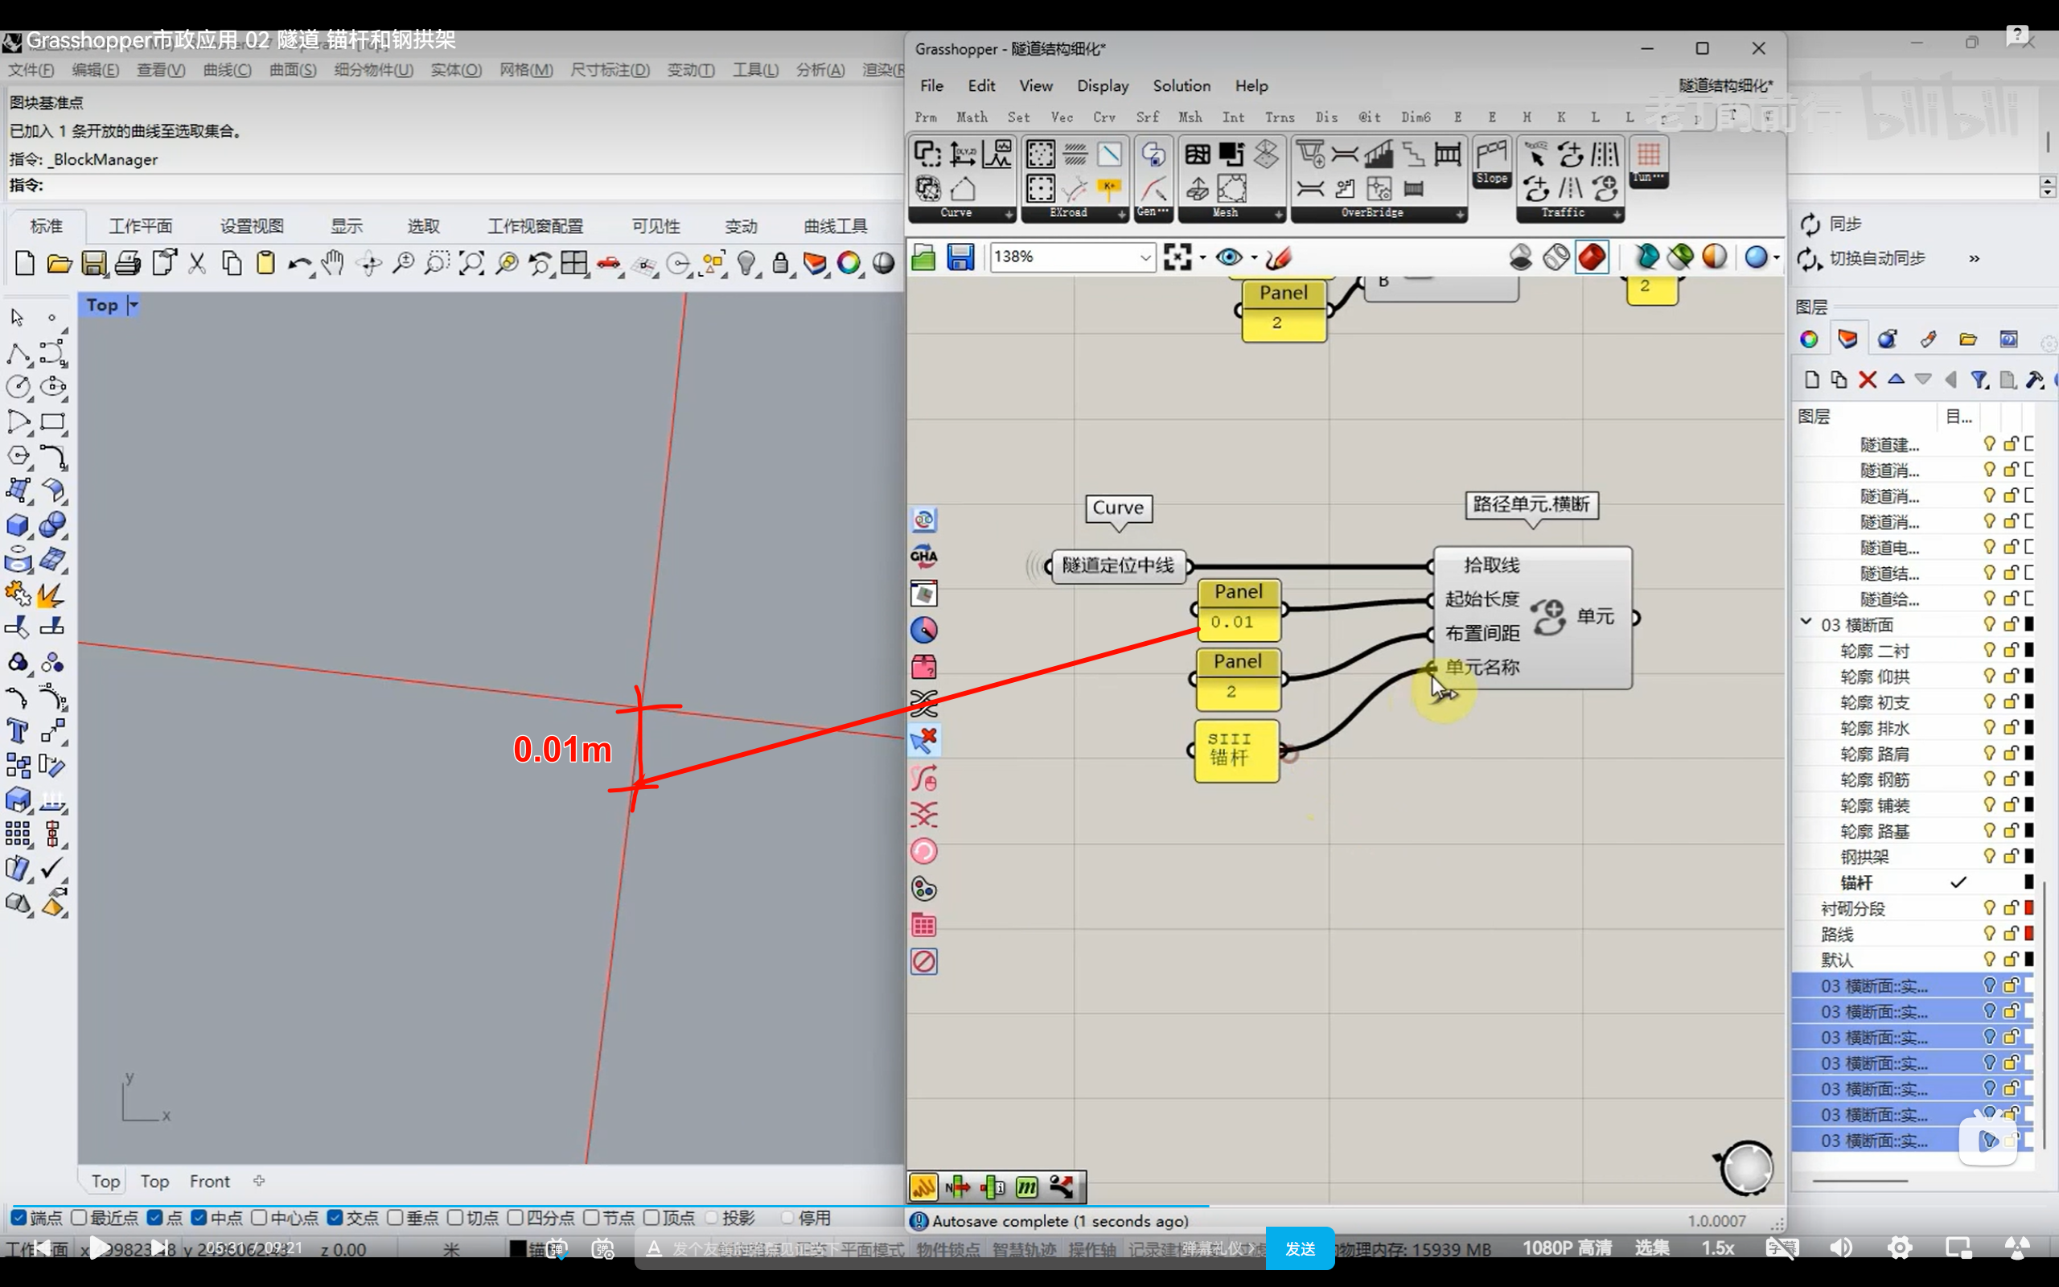The height and width of the screenshot is (1287, 2059).
Task: Click the blue 发送 send button
Action: point(1299,1248)
